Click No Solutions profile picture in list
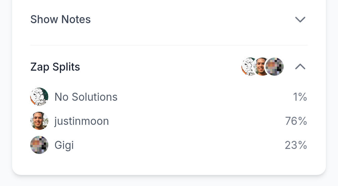This screenshot has height=186, width=338. pos(39,97)
